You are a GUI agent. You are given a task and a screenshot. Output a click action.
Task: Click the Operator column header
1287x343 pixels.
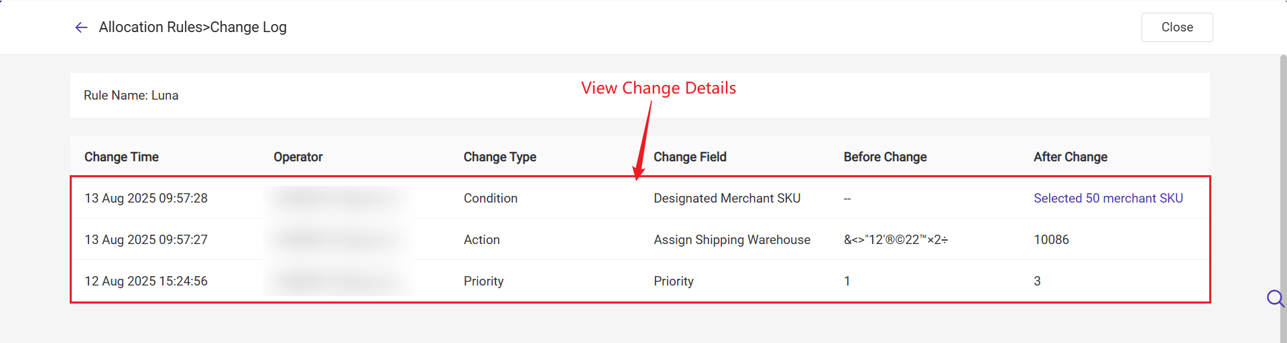point(298,157)
